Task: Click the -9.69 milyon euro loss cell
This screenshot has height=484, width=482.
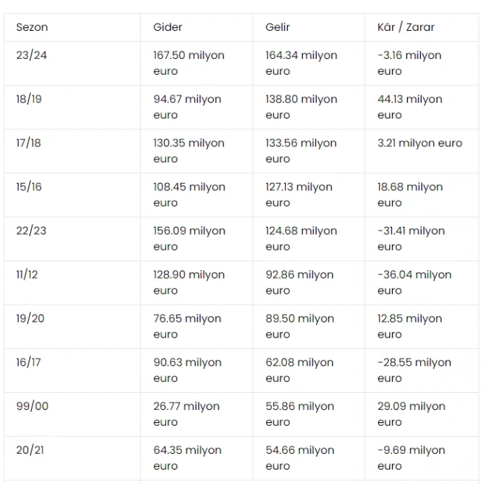Action: click(x=422, y=457)
